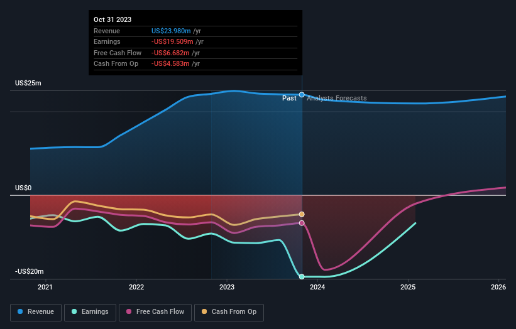This screenshot has height=329, width=516.
Task: Click the orange Cash From Op legend dot
Action: pyautogui.click(x=204, y=311)
